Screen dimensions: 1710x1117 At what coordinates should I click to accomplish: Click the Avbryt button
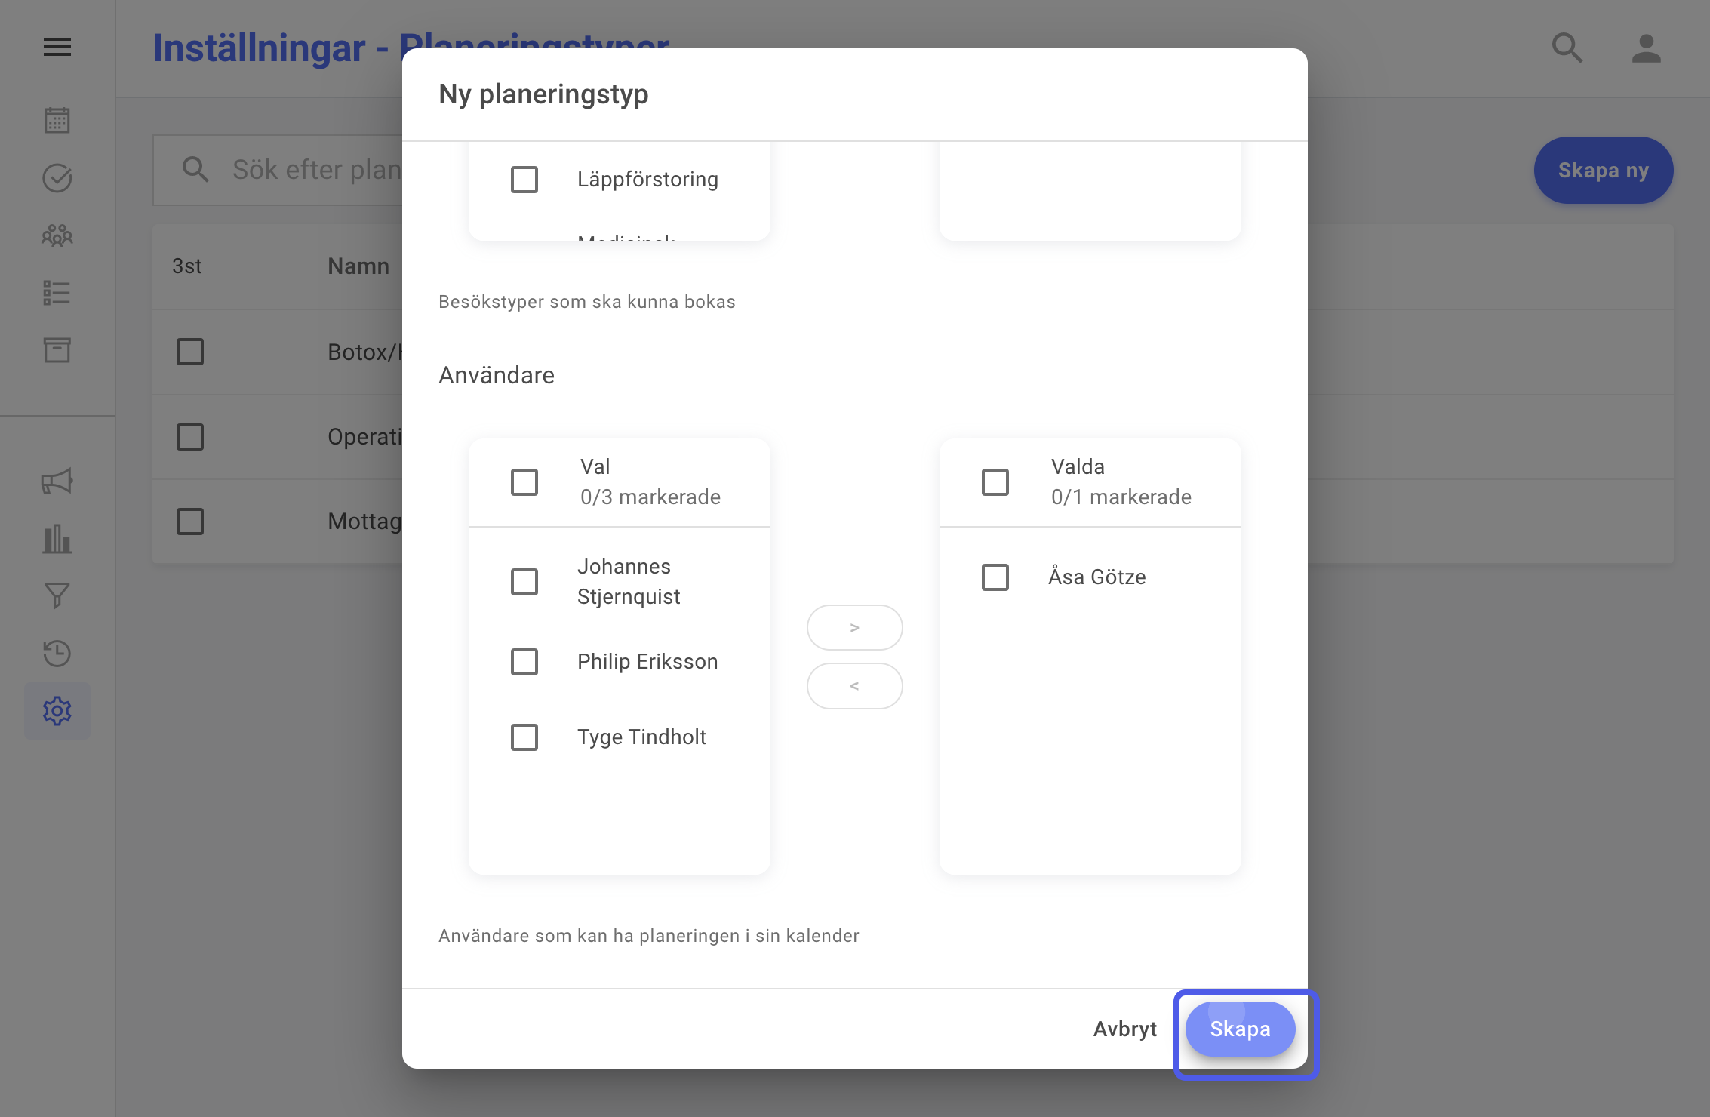[1125, 1029]
